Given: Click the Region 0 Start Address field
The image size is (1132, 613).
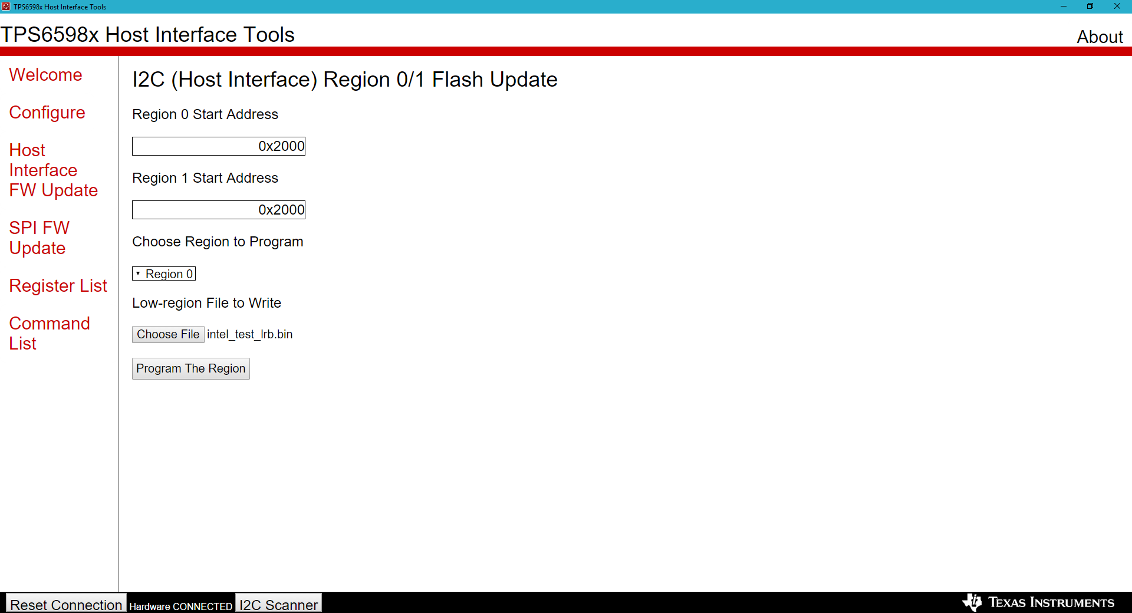Looking at the screenshot, I should coord(218,146).
